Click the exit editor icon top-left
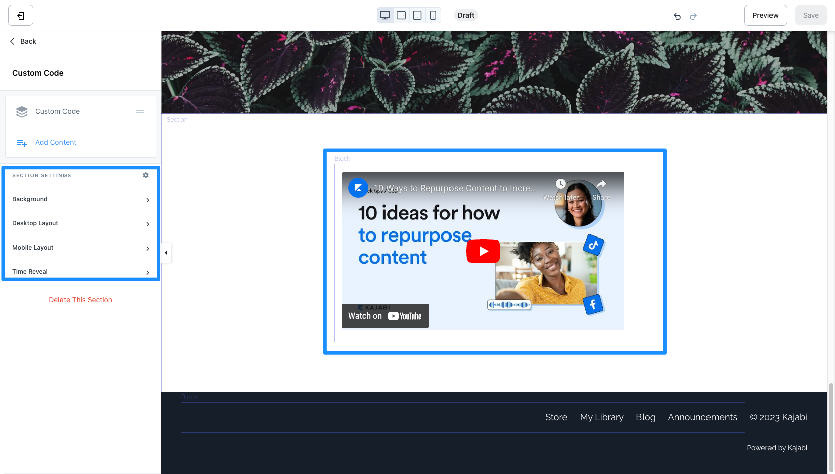Viewport: 835px width, 474px height. [x=21, y=15]
